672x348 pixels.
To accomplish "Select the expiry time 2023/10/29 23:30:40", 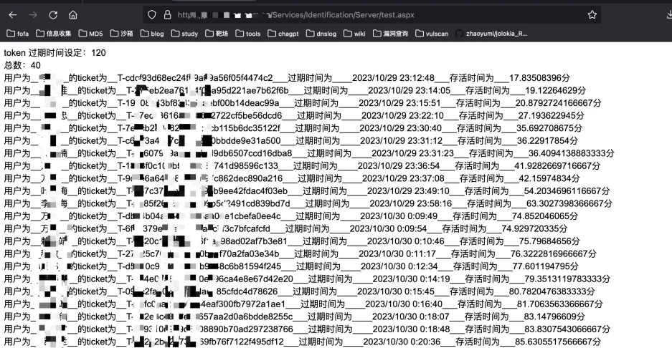I will (x=400, y=128).
